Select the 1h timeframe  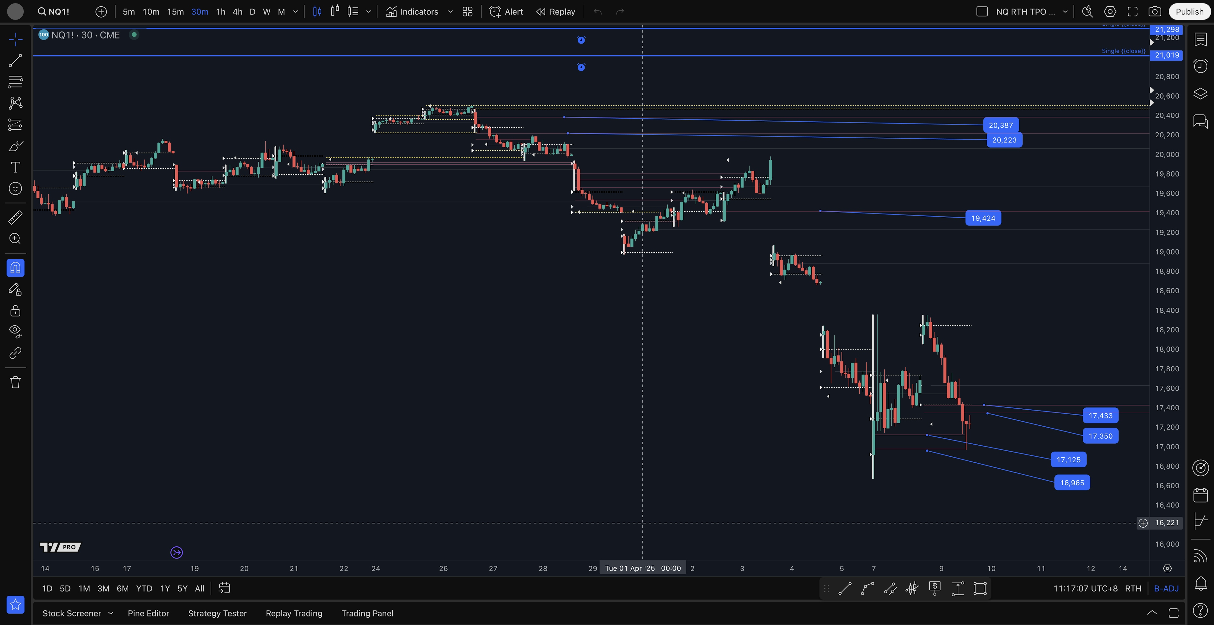coord(221,12)
